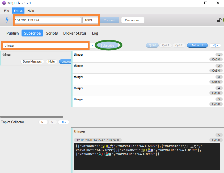Select received thinger message number 4
This screenshot has width=224, height=173.
pyautogui.click(x=148, y=90)
